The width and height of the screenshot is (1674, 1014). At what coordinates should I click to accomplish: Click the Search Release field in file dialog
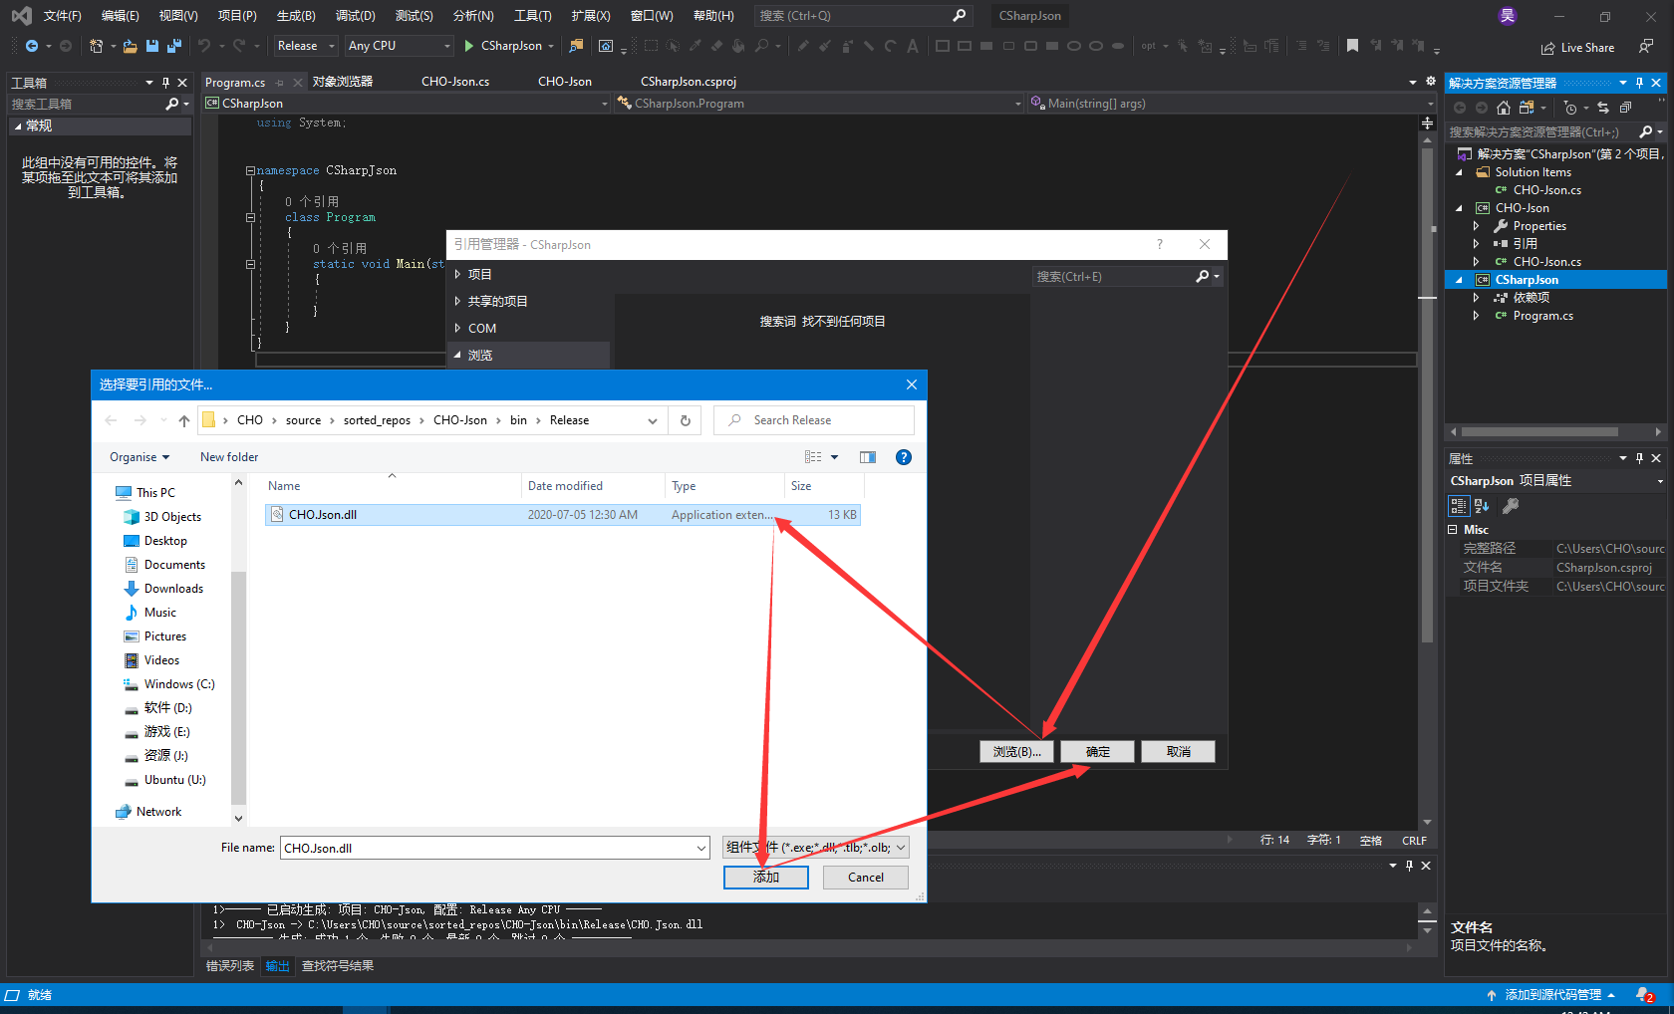coord(813,420)
